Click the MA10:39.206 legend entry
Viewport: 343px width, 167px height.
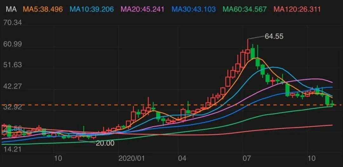pos(92,9)
